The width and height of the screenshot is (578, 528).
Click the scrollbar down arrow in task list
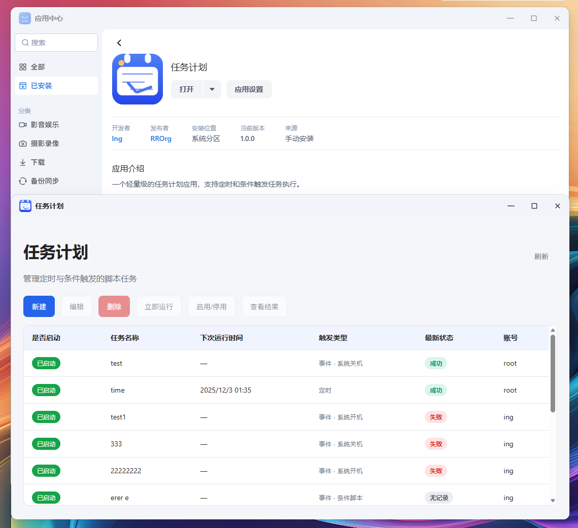pyautogui.click(x=553, y=500)
